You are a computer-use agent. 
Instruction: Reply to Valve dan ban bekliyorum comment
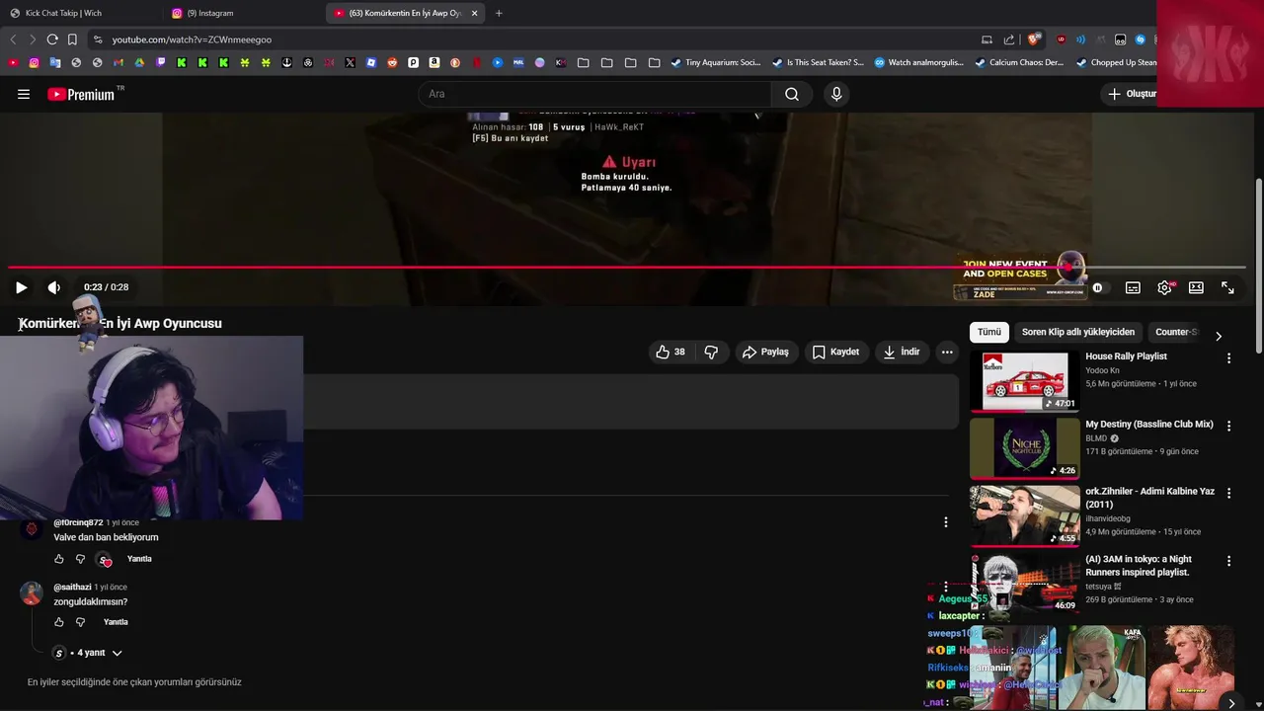(139, 559)
